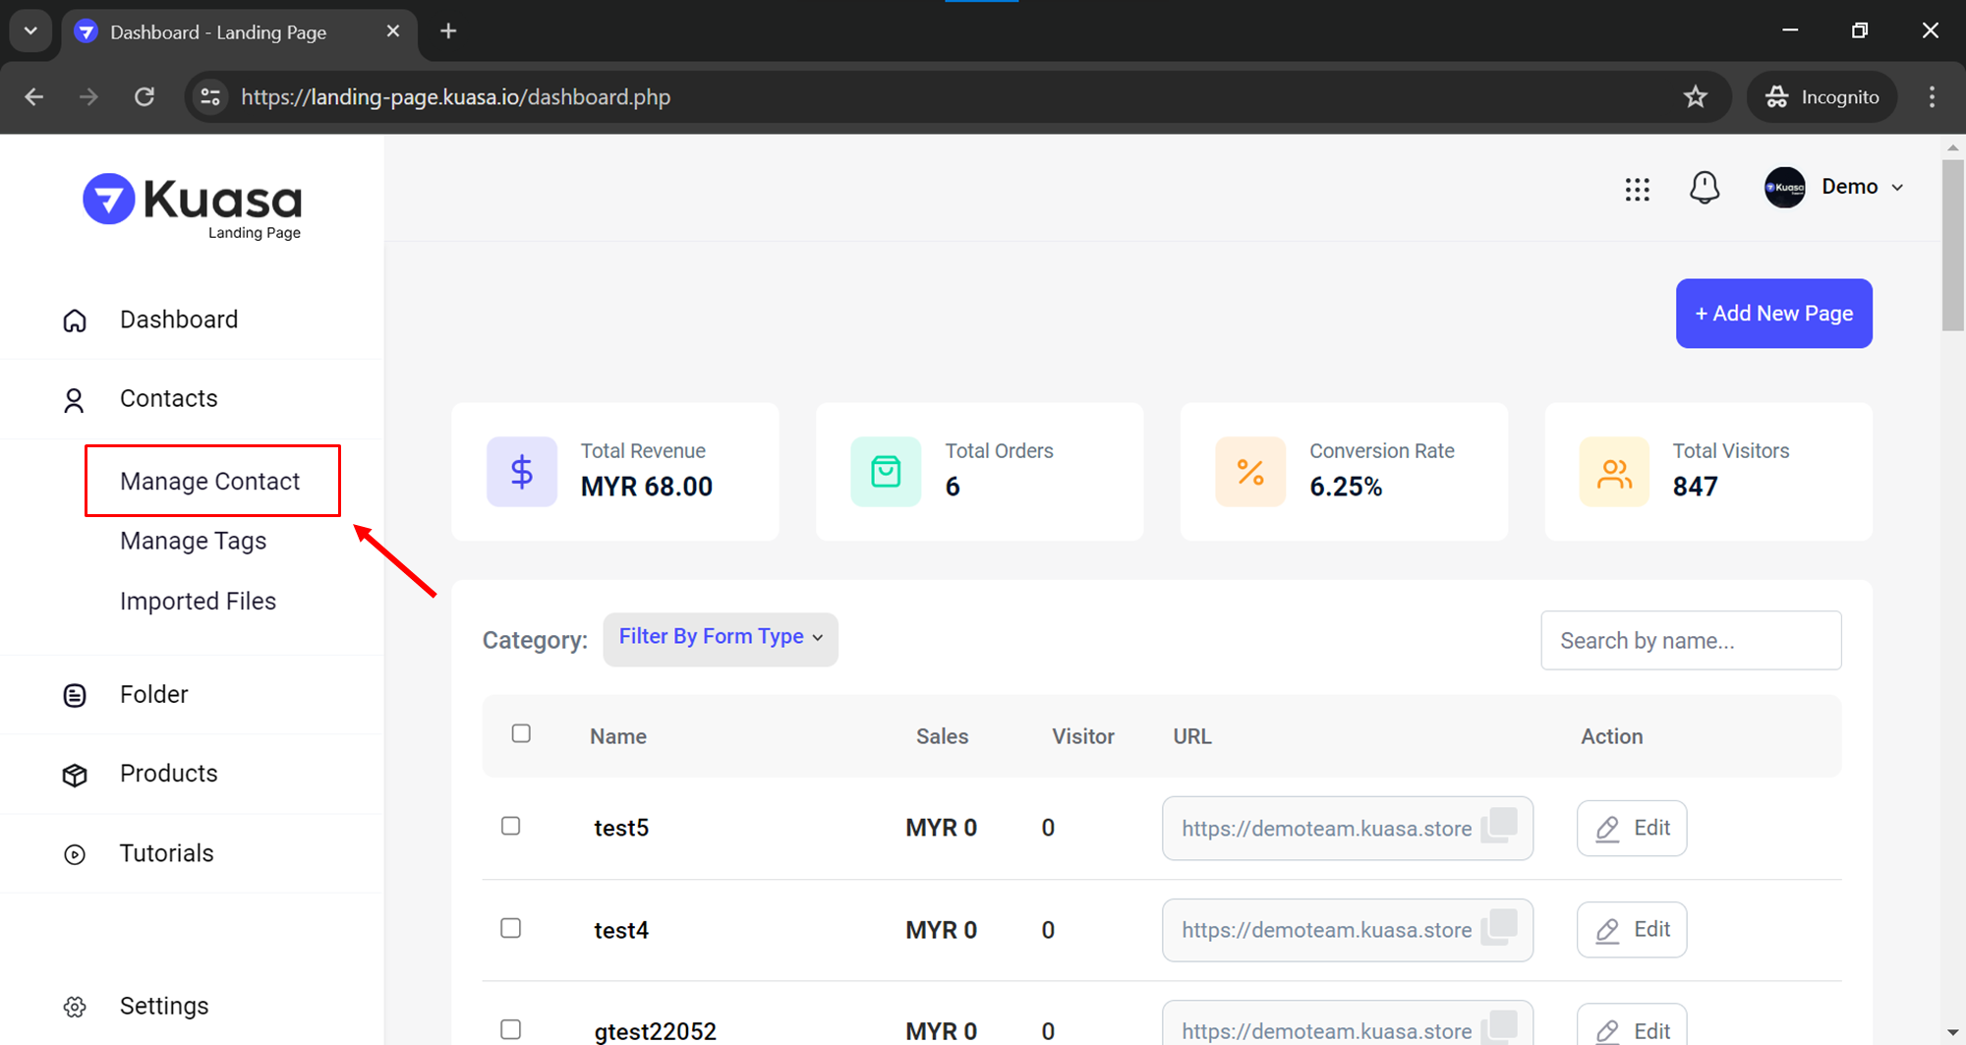This screenshot has height=1045, width=1966.
Task: Click the Total Revenue dollar icon
Action: click(x=521, y=472)
